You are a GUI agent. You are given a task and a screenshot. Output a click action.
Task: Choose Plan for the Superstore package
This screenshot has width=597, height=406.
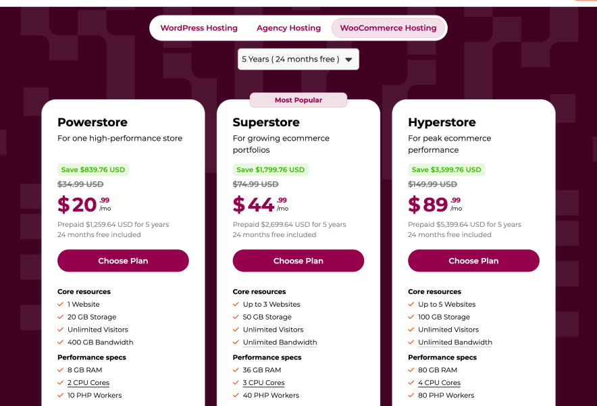[298, 260]
